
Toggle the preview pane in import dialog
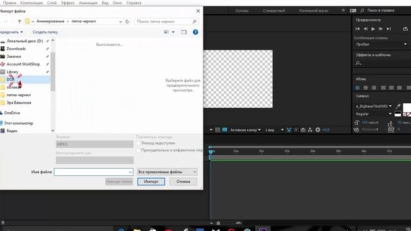pos(184,32)
